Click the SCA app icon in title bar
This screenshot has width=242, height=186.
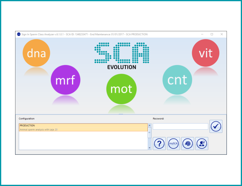click(x=19, y=34)
